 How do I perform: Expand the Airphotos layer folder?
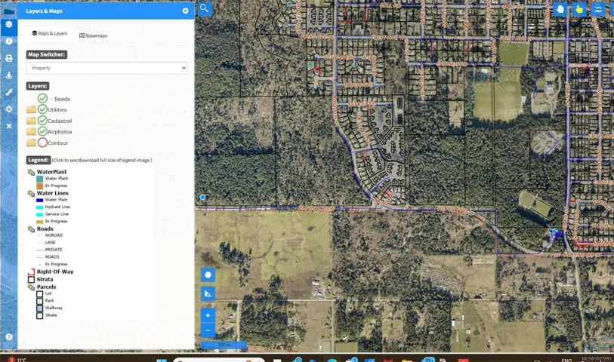tap(31, 132)
